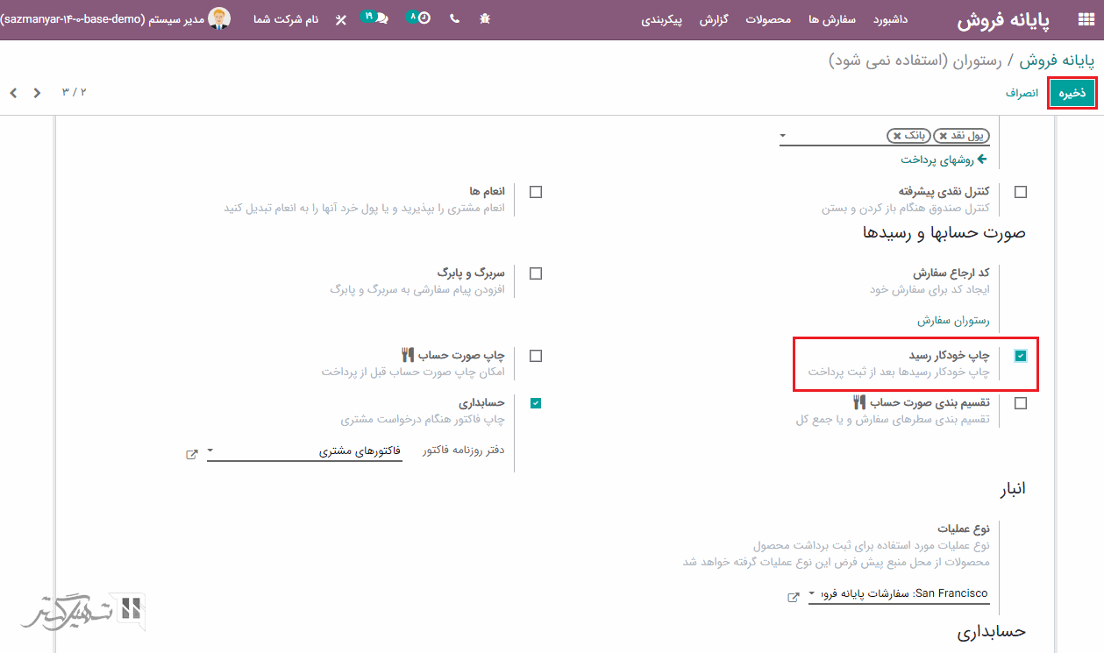Open conversations message icon
The height and width of the screenshot is (653, 1104).
(x=381, y=18)
